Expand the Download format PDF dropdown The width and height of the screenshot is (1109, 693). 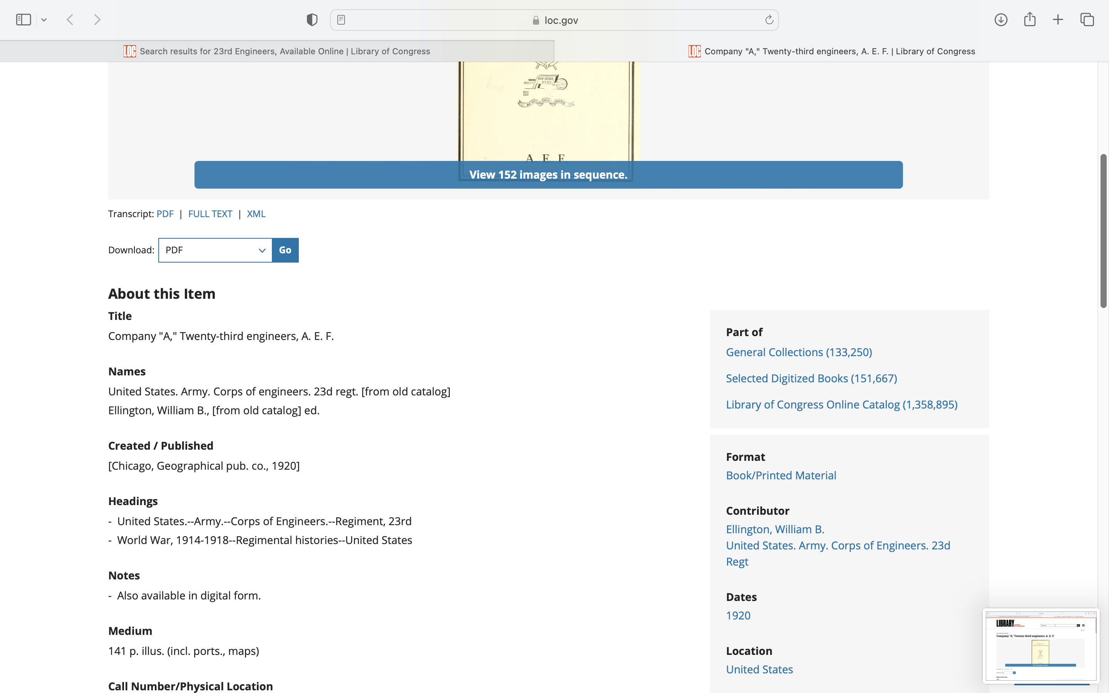[215, 250]
